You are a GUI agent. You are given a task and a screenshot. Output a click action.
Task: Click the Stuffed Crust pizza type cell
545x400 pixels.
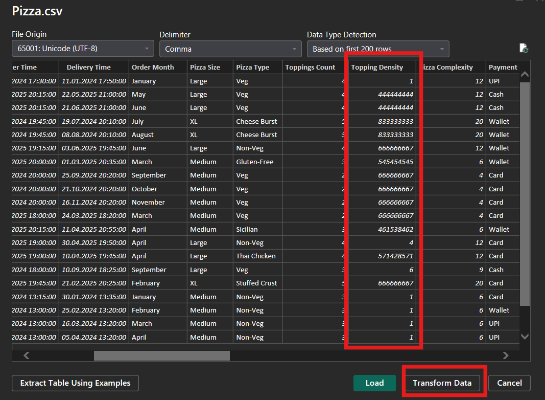click(256, 283)
